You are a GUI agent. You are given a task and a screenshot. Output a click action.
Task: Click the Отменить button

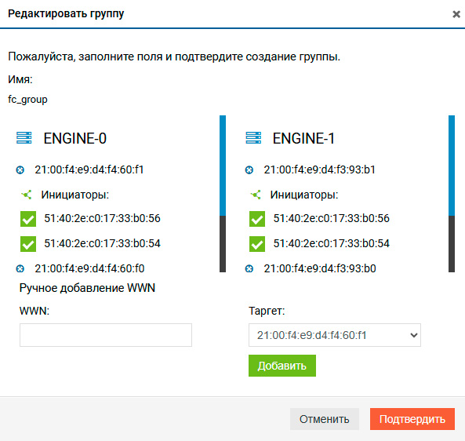[x=325, y=419]
